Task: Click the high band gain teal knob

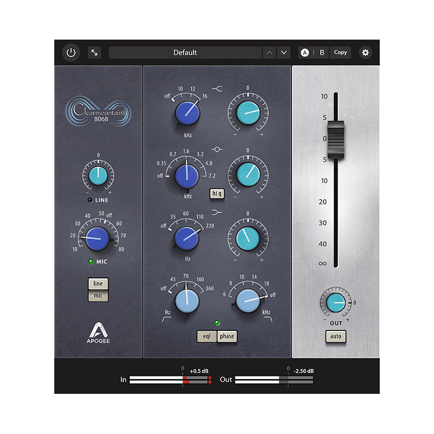Action: 248,113
